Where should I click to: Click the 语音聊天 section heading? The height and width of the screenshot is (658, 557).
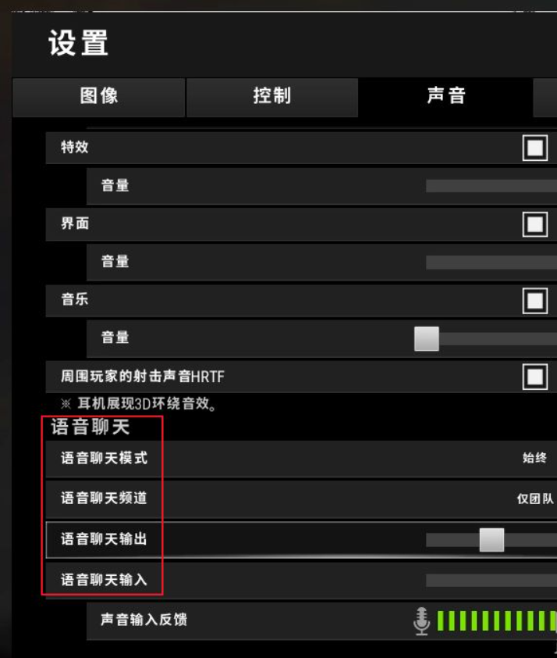(x=90, y=427)
